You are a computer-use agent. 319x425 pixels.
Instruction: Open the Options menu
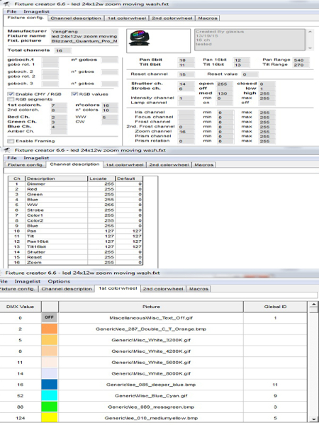click(59, 281)
